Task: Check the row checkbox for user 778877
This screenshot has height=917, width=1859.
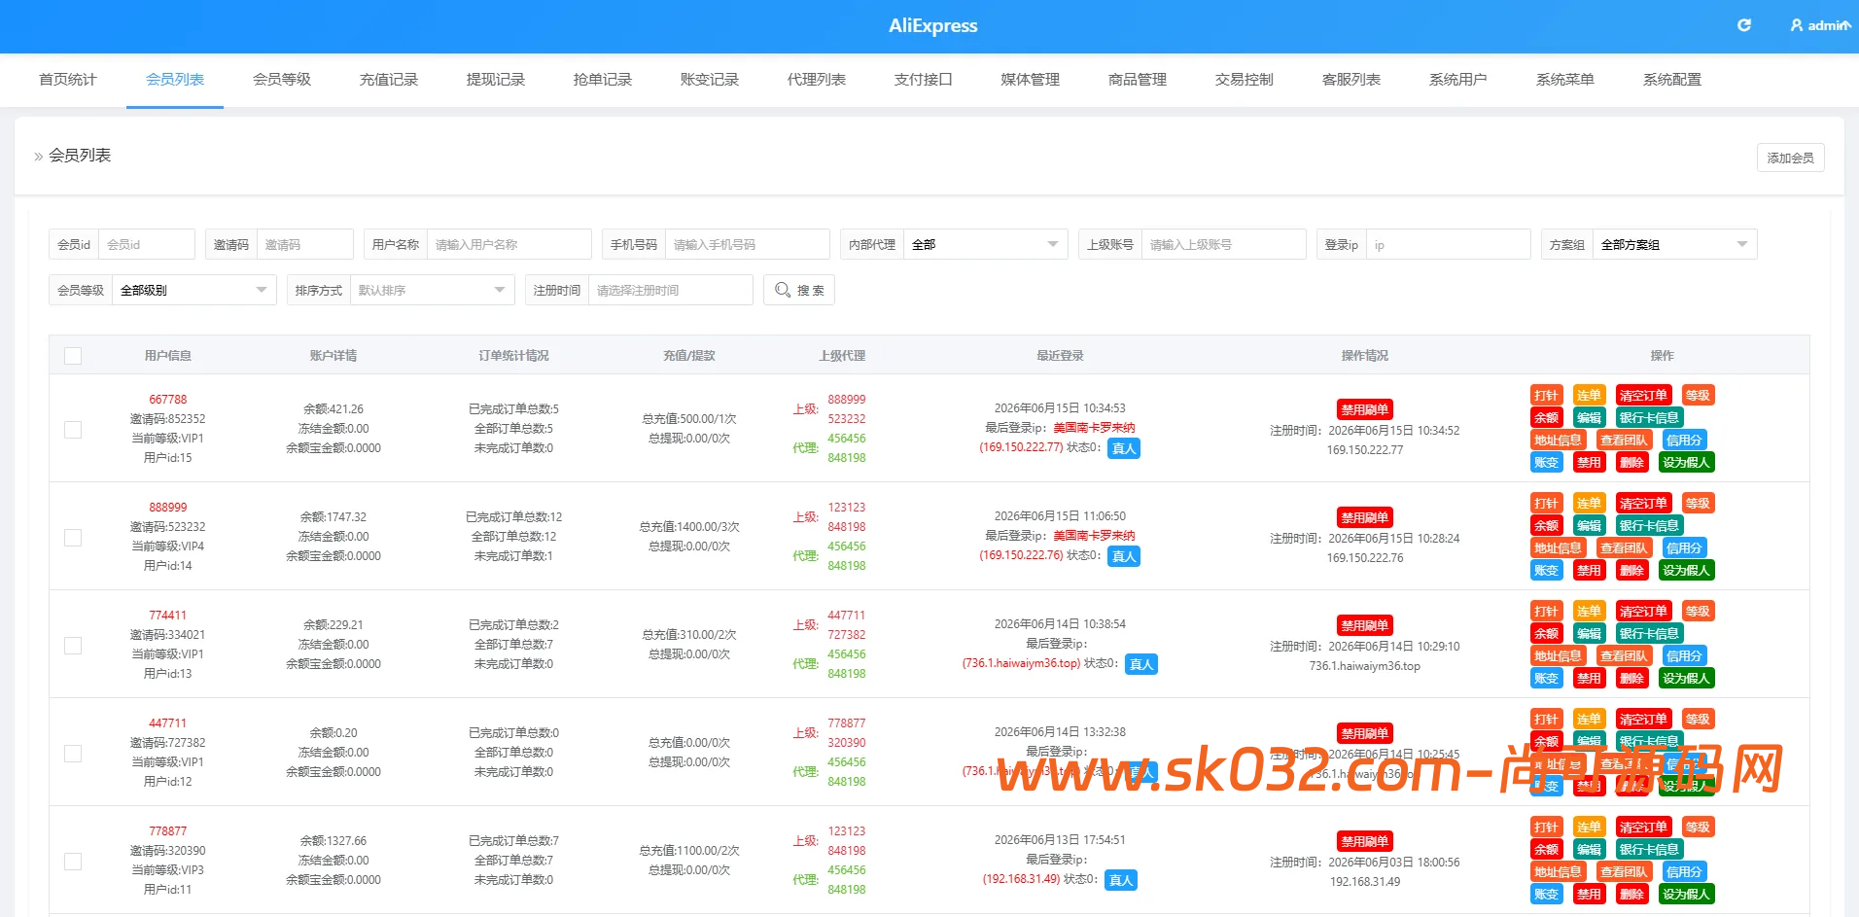Action: click(x=73, y=862)
